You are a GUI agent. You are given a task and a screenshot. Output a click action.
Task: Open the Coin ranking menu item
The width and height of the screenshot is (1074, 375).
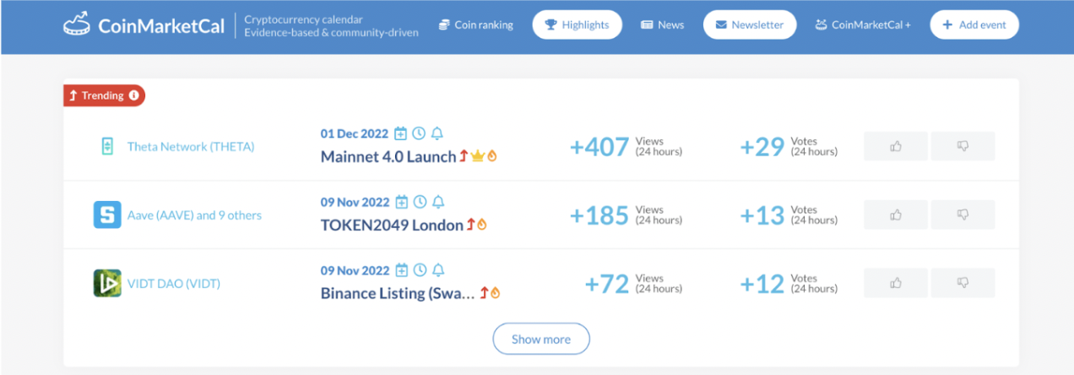(475, 24)
